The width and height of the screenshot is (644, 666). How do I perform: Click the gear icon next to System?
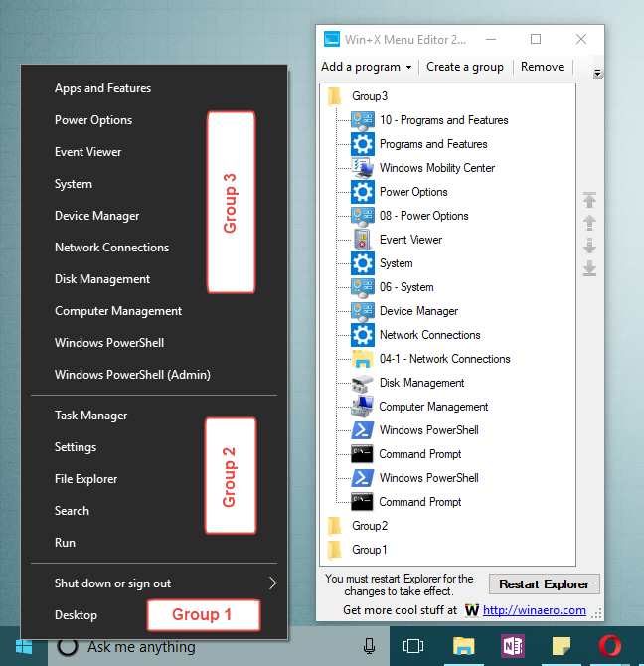pos(362,263)
